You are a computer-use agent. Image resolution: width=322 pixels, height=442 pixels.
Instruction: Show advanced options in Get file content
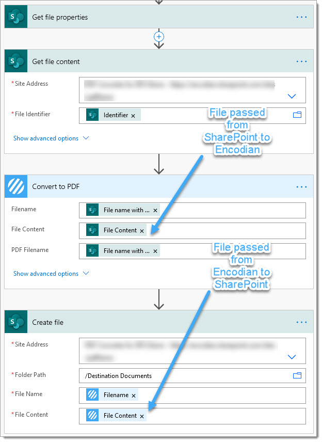pos(51,138)
